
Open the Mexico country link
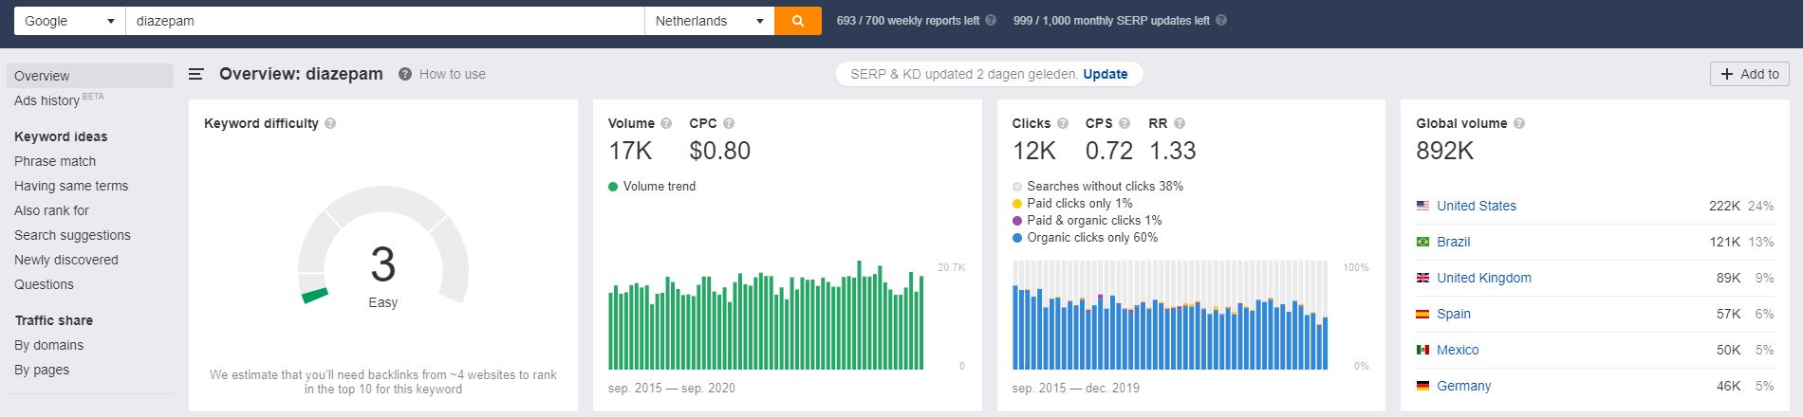1458,350
